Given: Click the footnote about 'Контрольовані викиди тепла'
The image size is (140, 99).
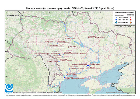Looking at the screenshot, I should click(70, 95).
